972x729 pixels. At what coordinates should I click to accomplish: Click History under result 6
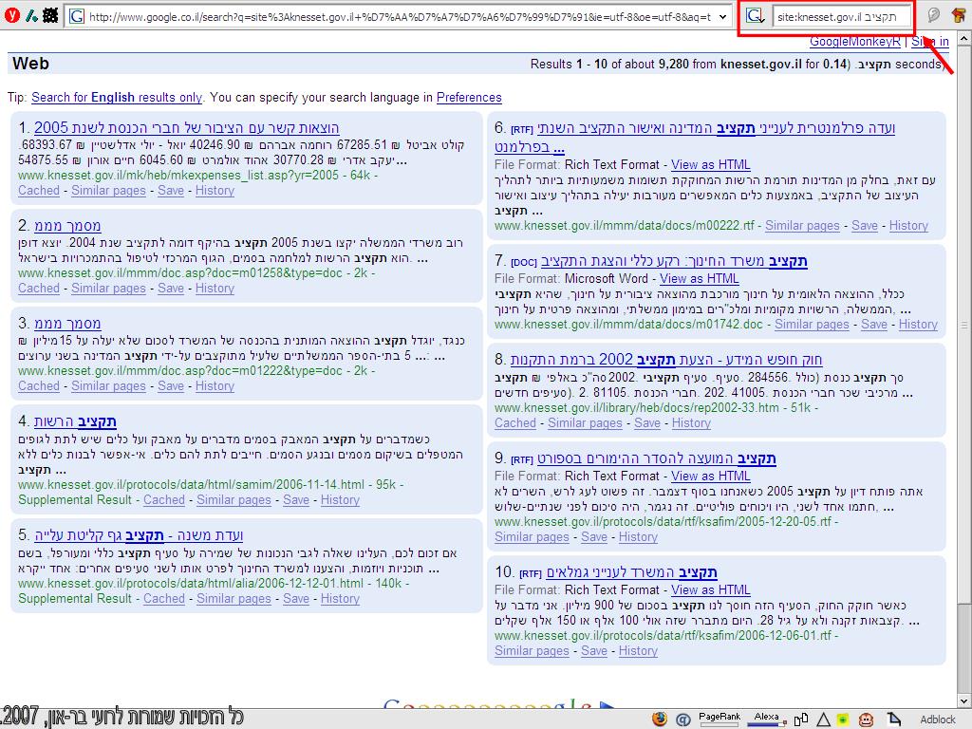click(908, 226)
